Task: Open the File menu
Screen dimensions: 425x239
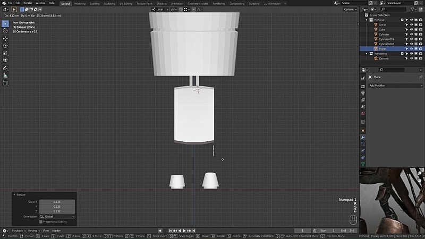Action: 10,3
